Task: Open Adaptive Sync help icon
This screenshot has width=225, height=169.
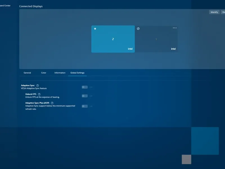Action: pos(38,86)
